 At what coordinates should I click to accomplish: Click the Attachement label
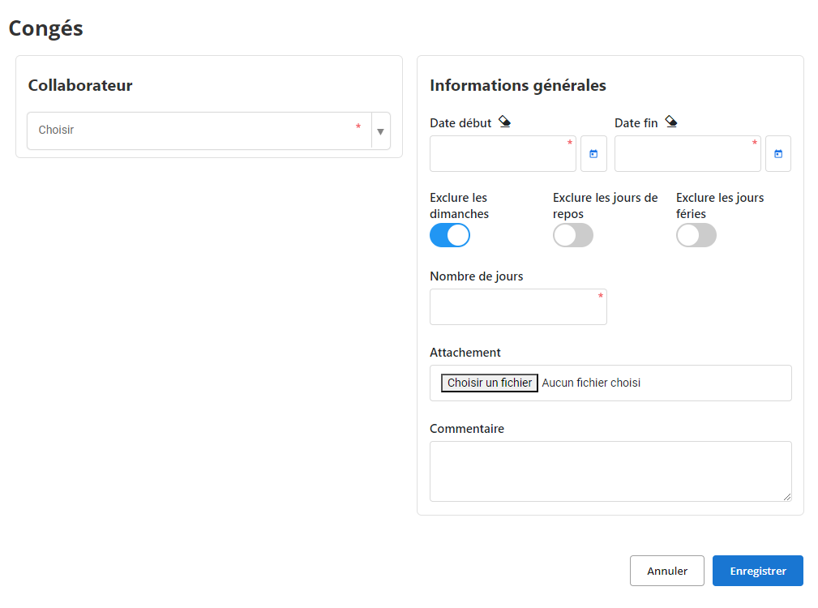pyautogui.click(x=465, y=353)
